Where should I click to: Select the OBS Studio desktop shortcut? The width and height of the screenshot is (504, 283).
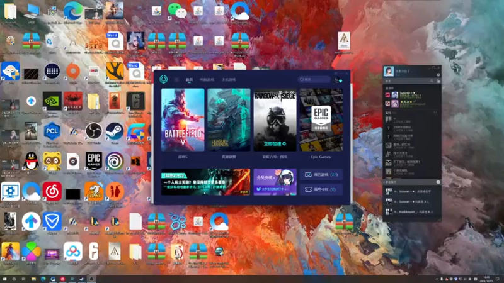(94, 133)
